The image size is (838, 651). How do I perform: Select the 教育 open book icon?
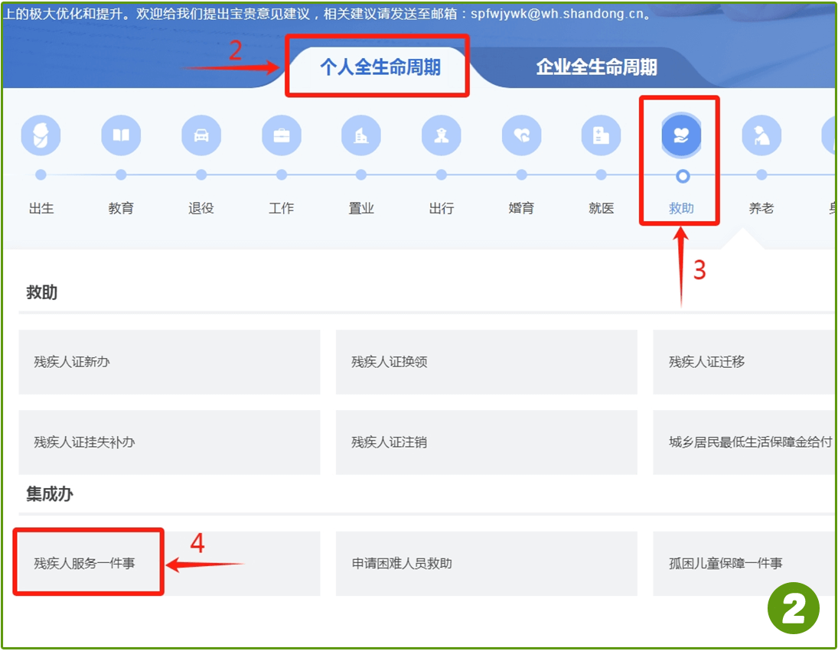pos(121,135)
